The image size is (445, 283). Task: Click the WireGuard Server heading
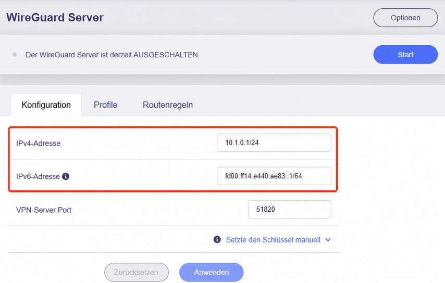coord(55,18)
